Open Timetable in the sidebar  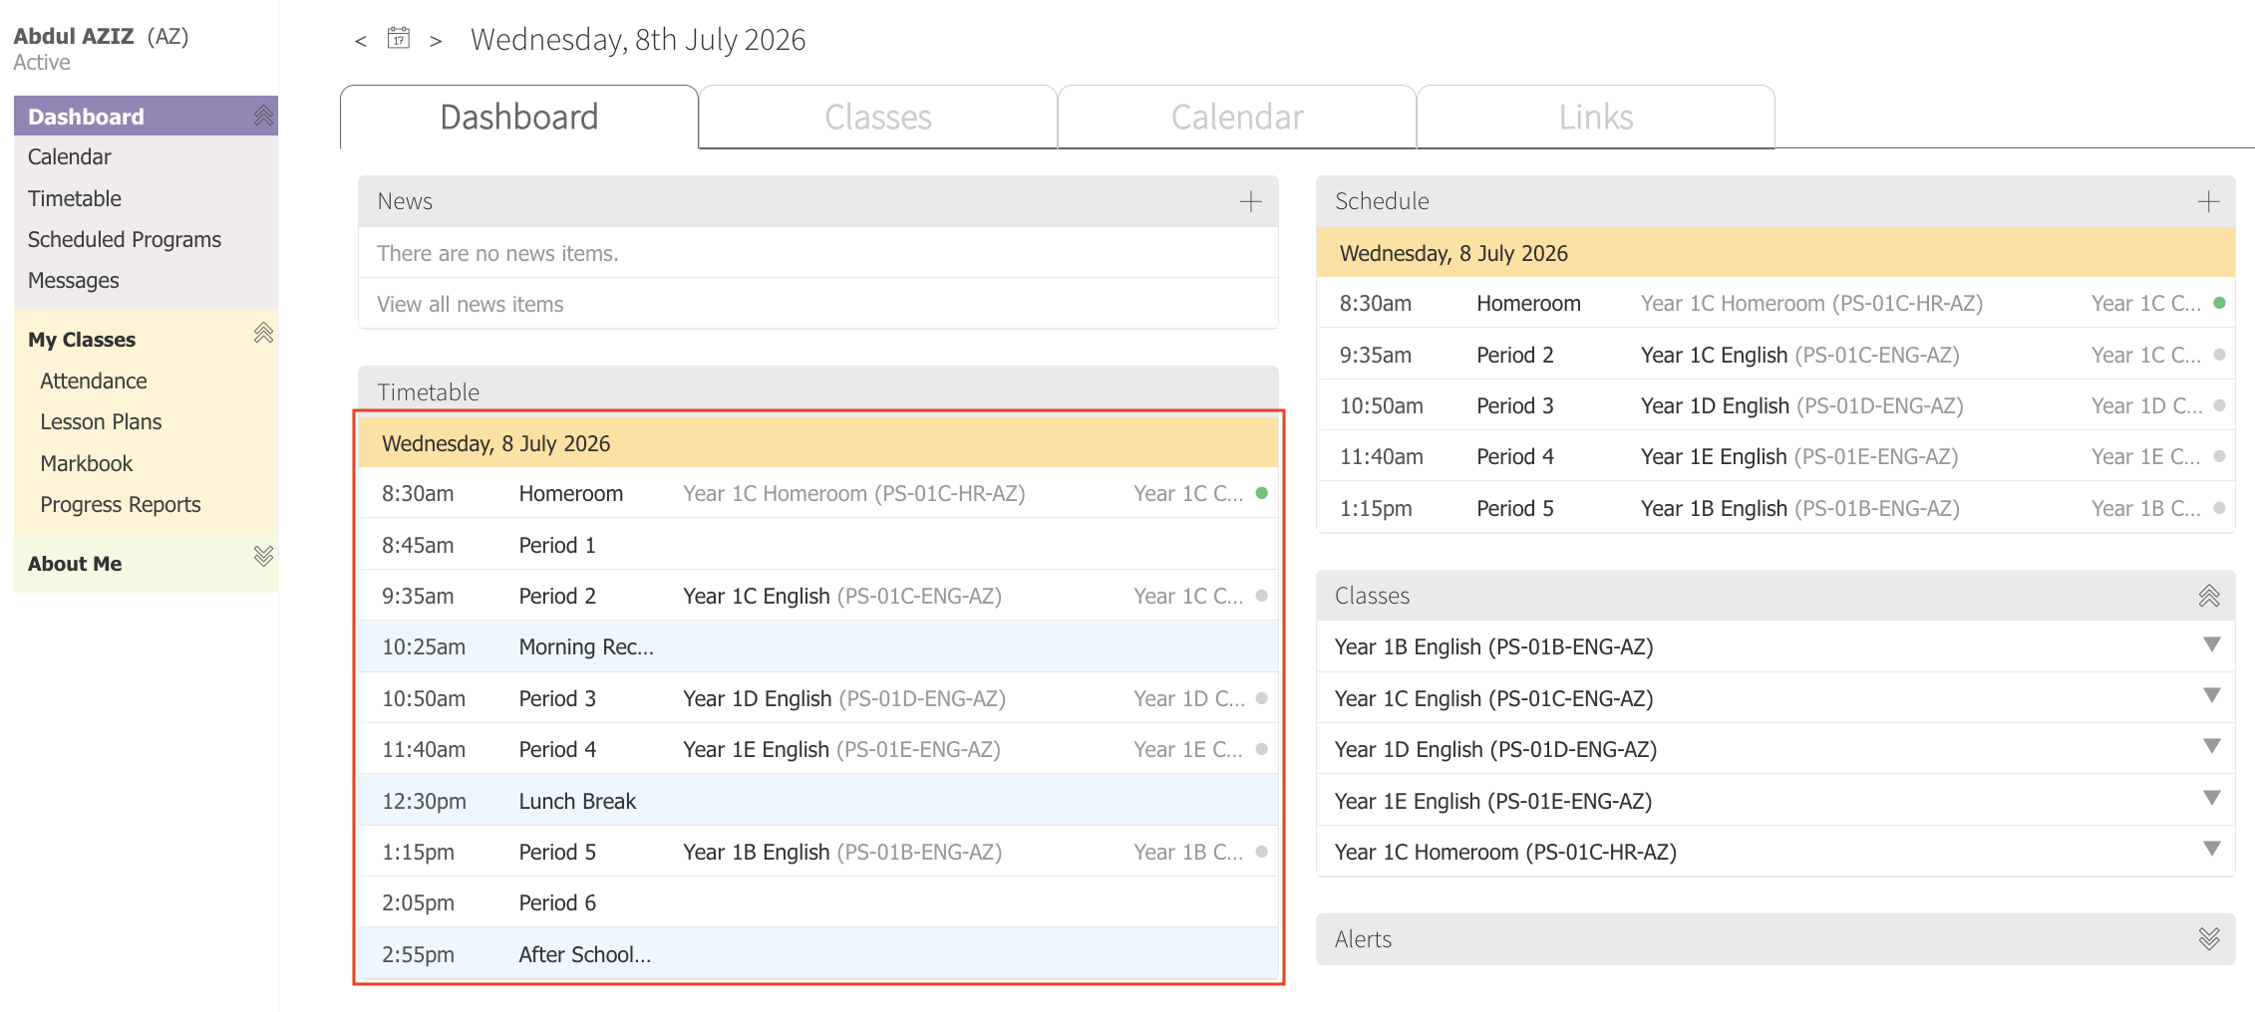tap(75, 198)
